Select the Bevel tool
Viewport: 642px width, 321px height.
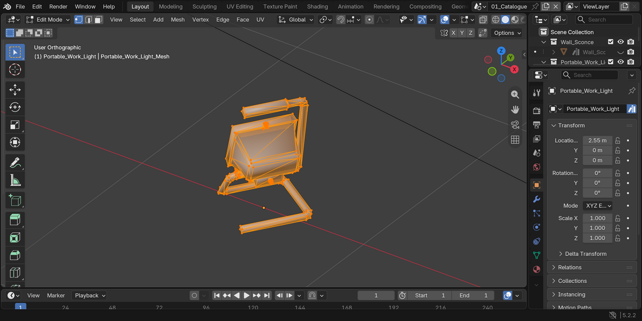[x=15, y=255]
